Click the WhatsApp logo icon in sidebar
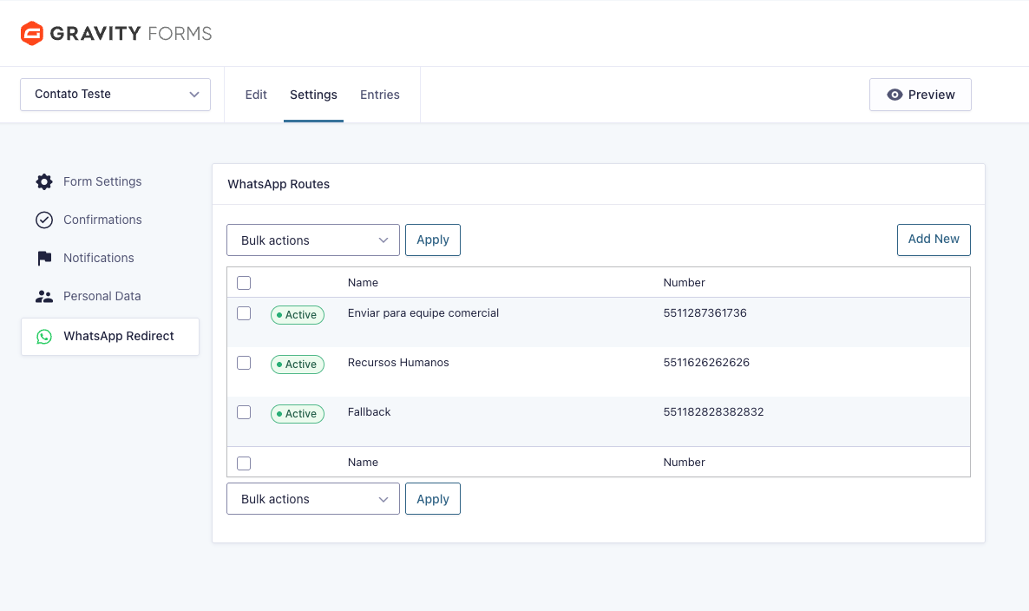This screenshot has height=611, width=1029. tap(44, 337)
